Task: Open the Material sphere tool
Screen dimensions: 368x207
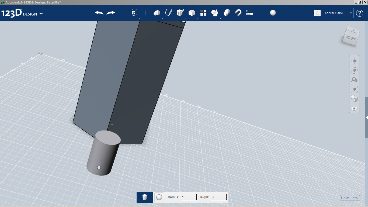Action: pos(273,13)
